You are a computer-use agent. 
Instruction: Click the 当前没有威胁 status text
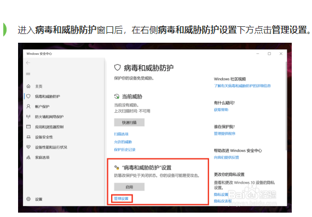[x=126, y=105]
